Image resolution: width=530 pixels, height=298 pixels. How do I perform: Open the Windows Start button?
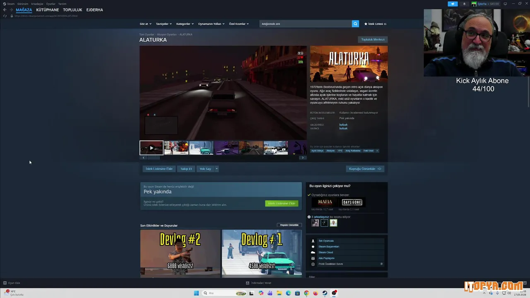pyautogui.click(x=196, y=293)
